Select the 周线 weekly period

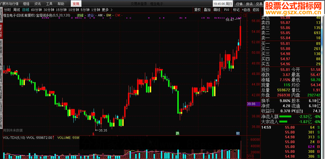tap(16, 10)
